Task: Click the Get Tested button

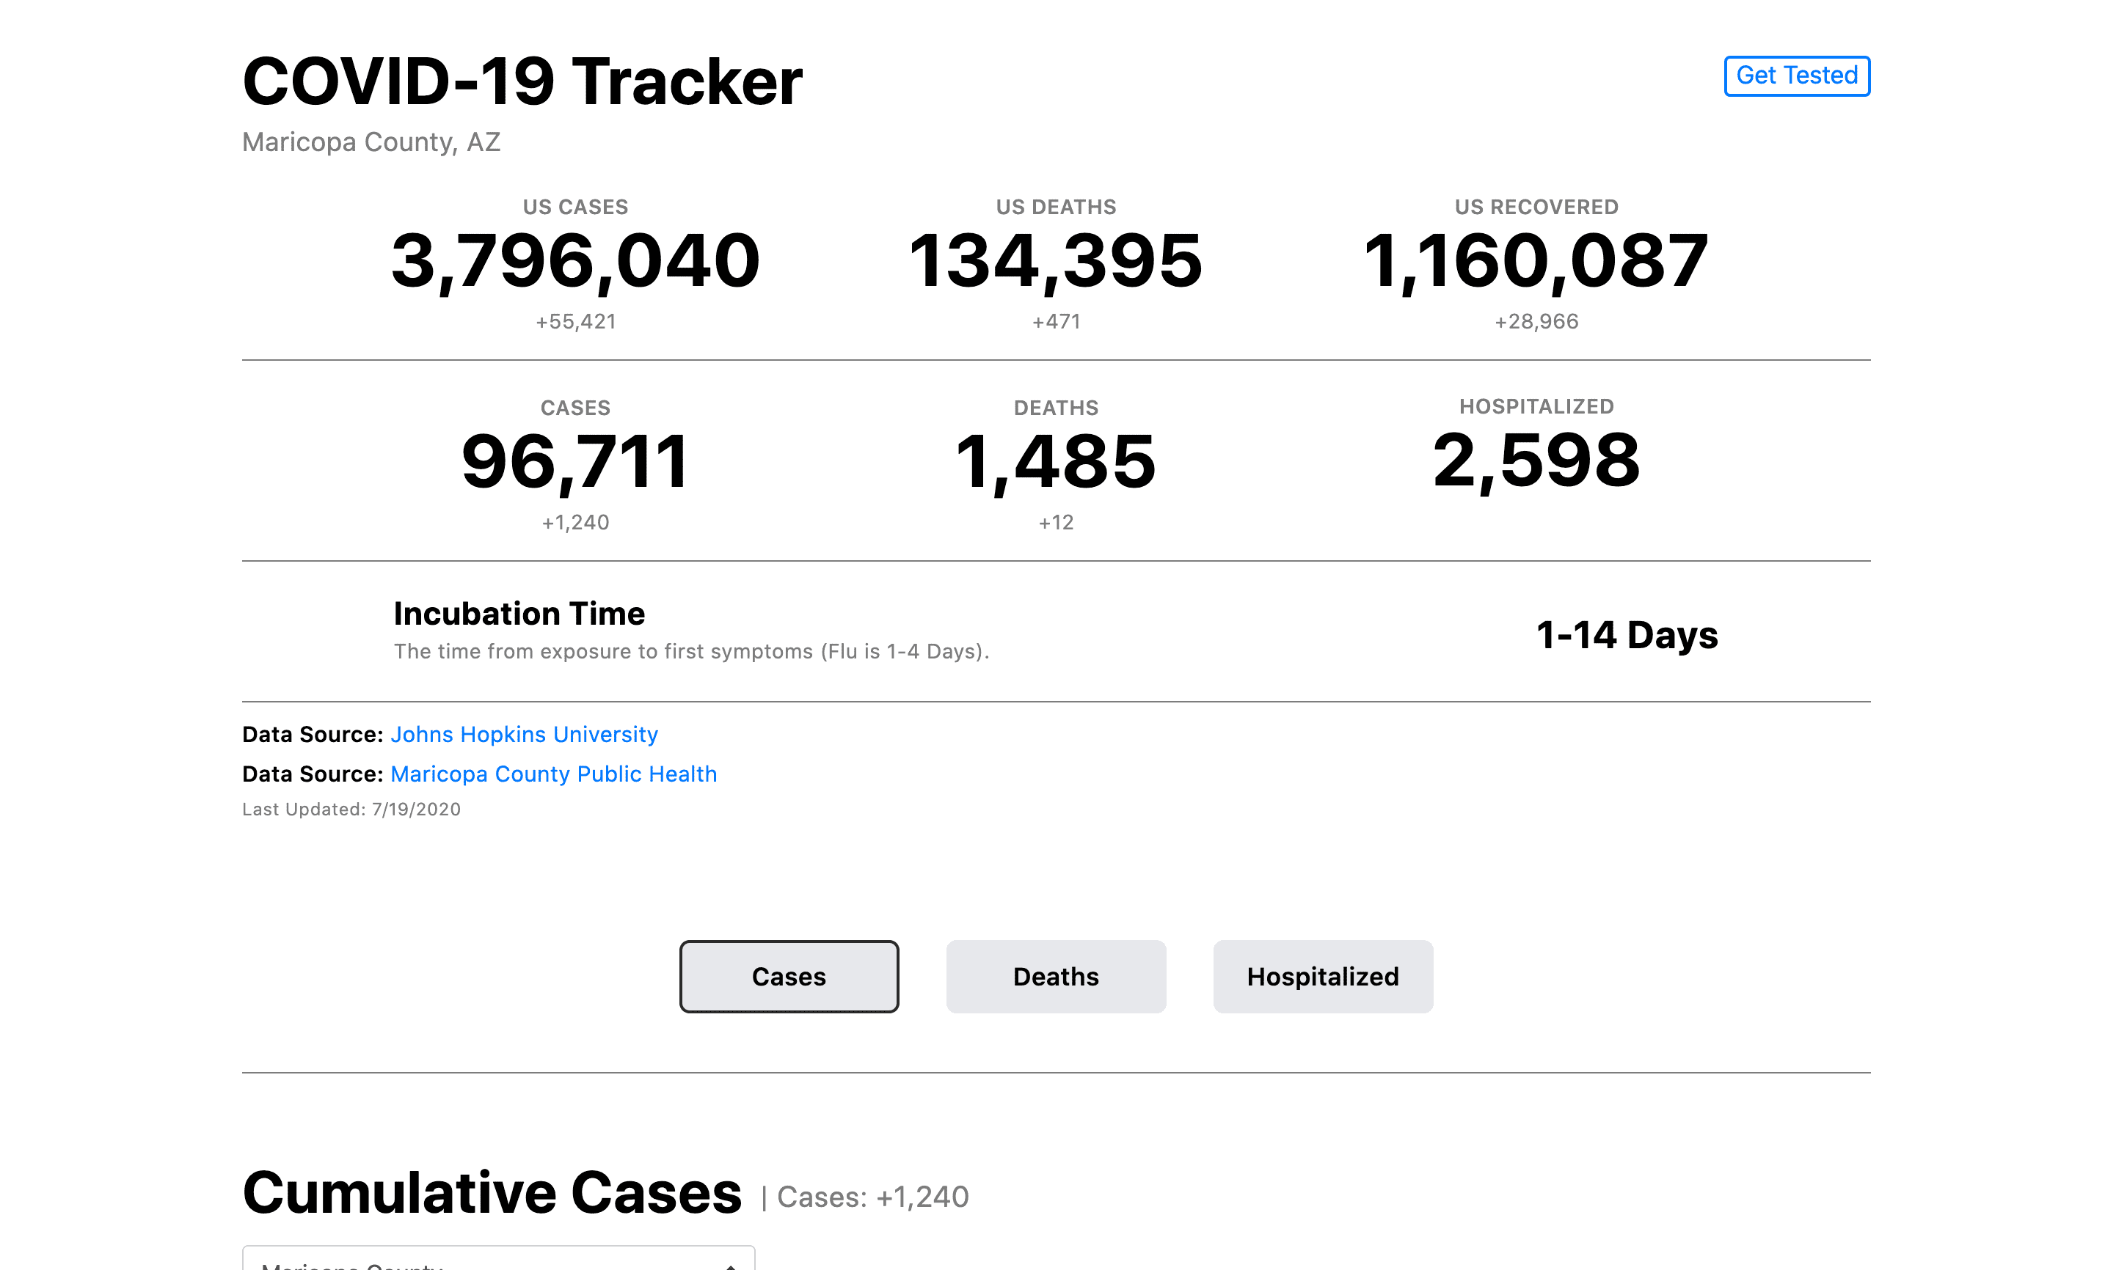Action: pyautogui.click(x=1797, y=76)
